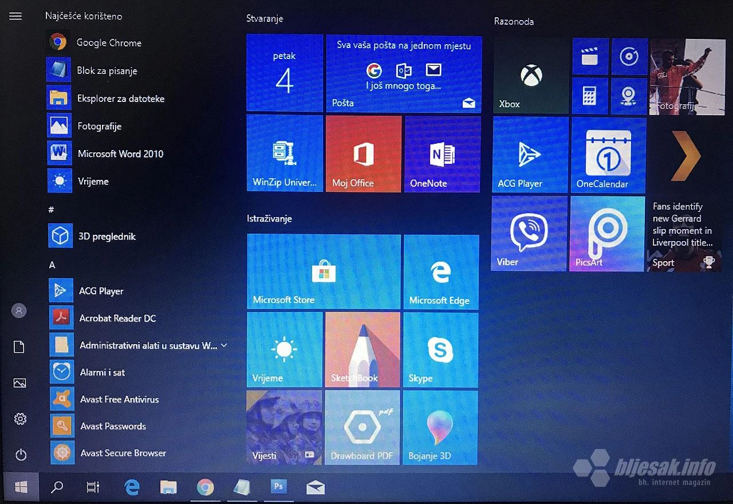733x504 pixels.
Task: Open the Sport news tile about Gerrard
Action: coord(684,234)
